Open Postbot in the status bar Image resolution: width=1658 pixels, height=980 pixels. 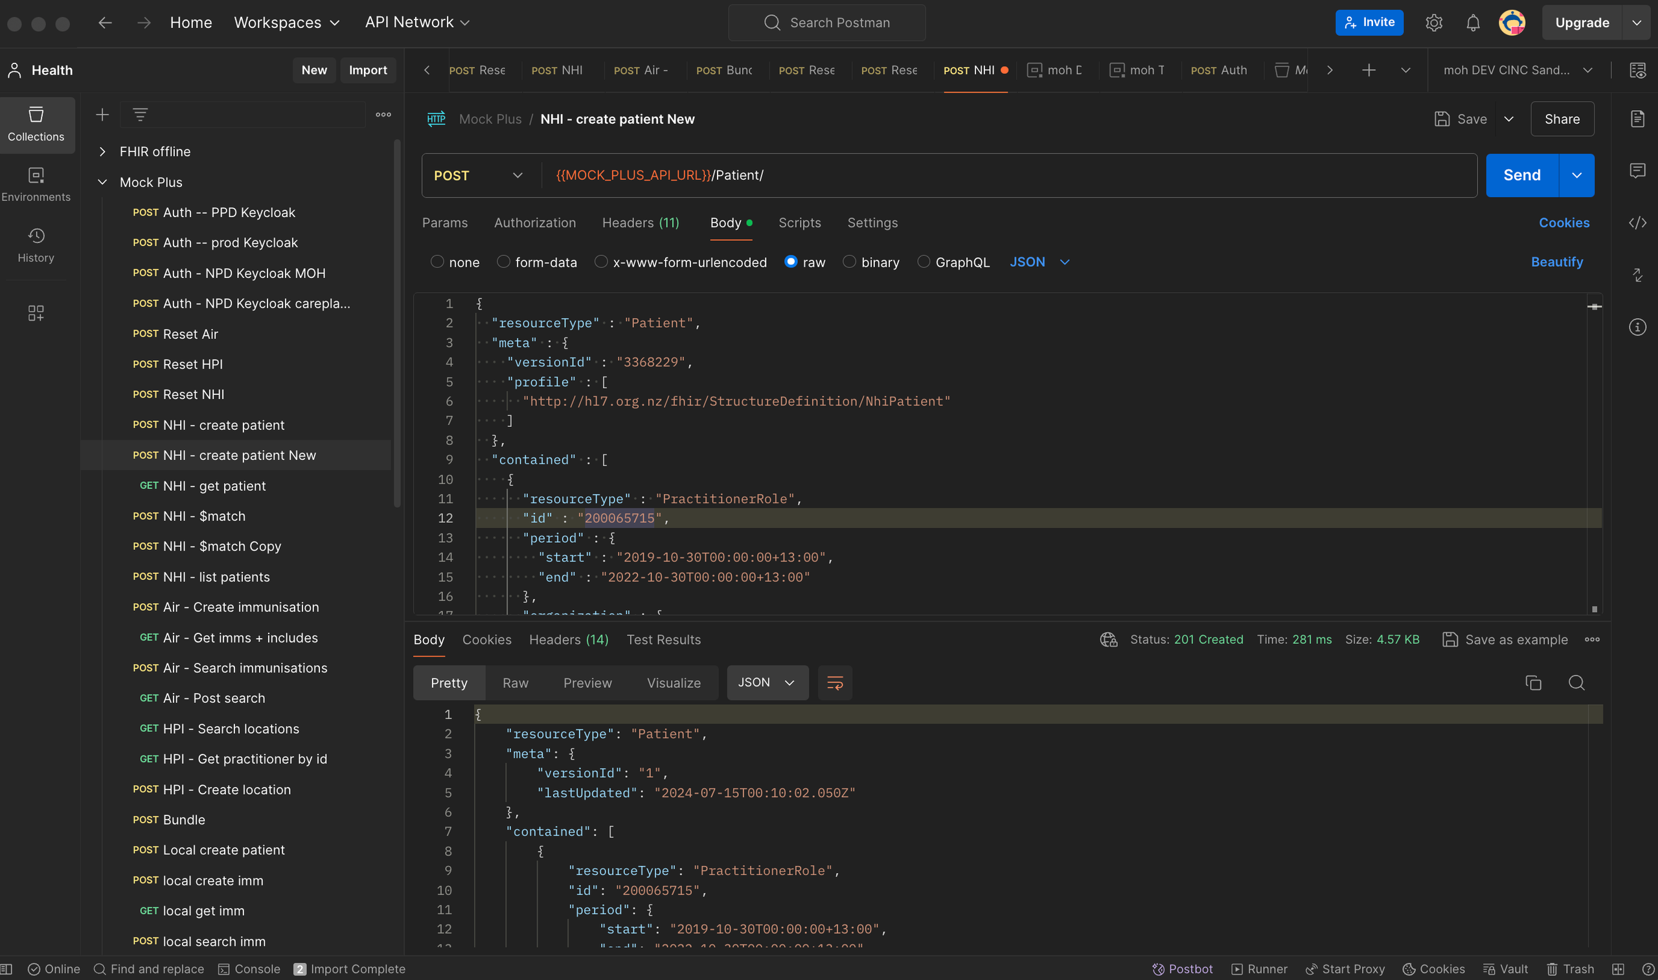pyautogui.click(x=1183, y=969)
